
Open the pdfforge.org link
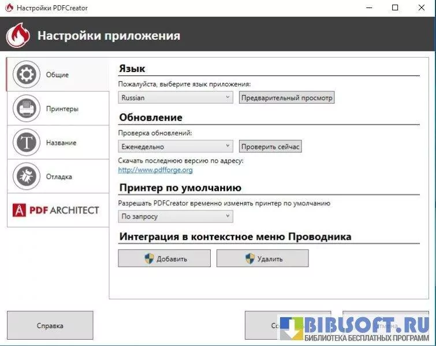tap(155, 170)
